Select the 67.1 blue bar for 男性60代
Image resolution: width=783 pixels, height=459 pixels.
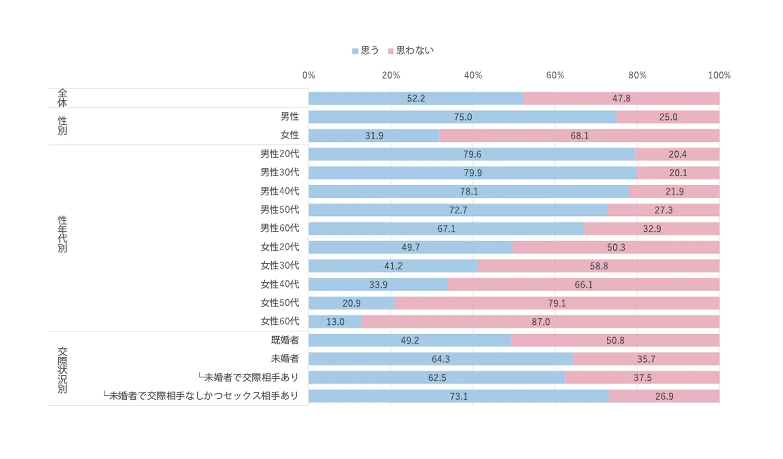[x=446, y=229]
